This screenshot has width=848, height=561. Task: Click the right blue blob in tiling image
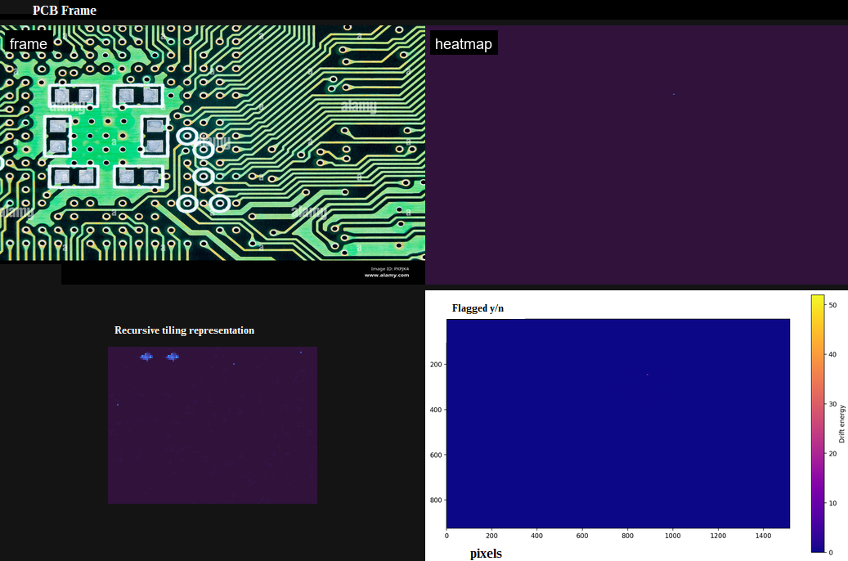coord(173,357)
